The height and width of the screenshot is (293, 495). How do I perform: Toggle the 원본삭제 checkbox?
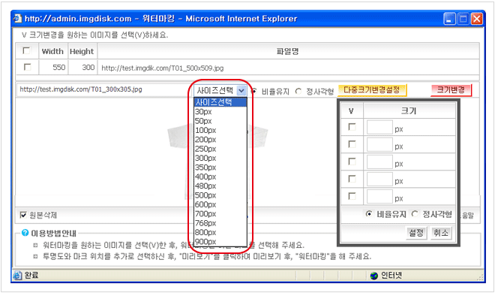coord(23,215)
